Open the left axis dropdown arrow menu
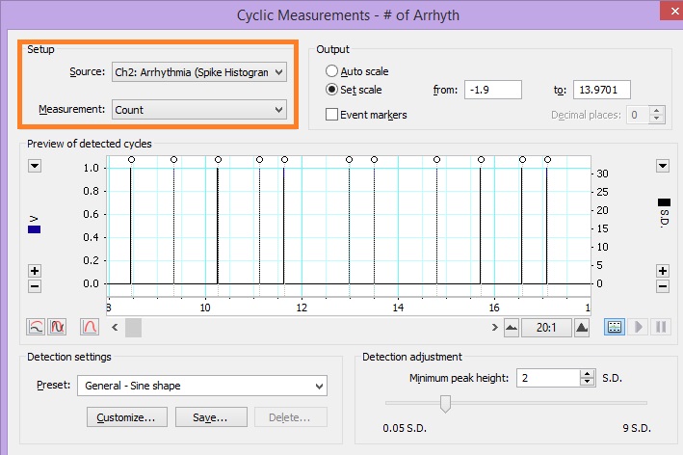This screenshot has height=455, width=683. [x=35, y=166]
